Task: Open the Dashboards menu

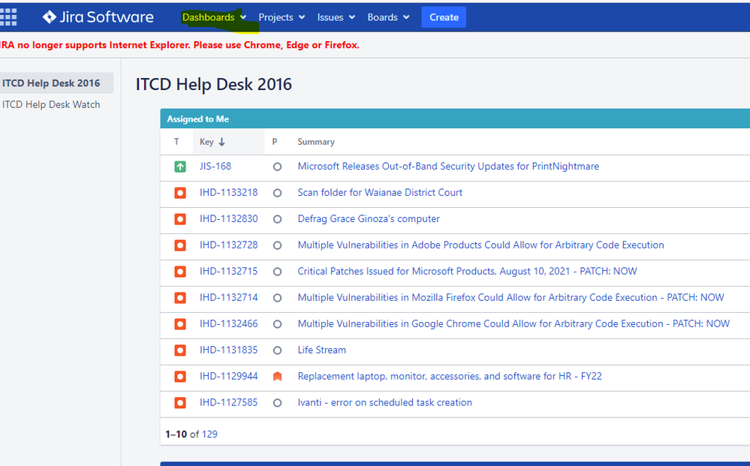Action: 214,17
